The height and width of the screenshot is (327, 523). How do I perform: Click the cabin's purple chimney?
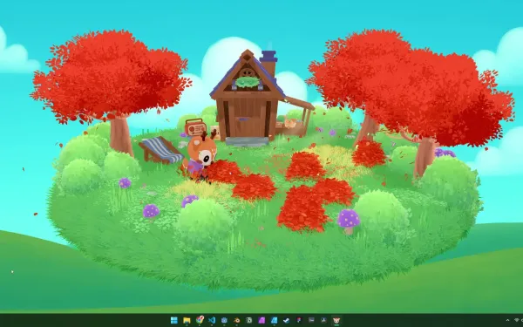268,63
